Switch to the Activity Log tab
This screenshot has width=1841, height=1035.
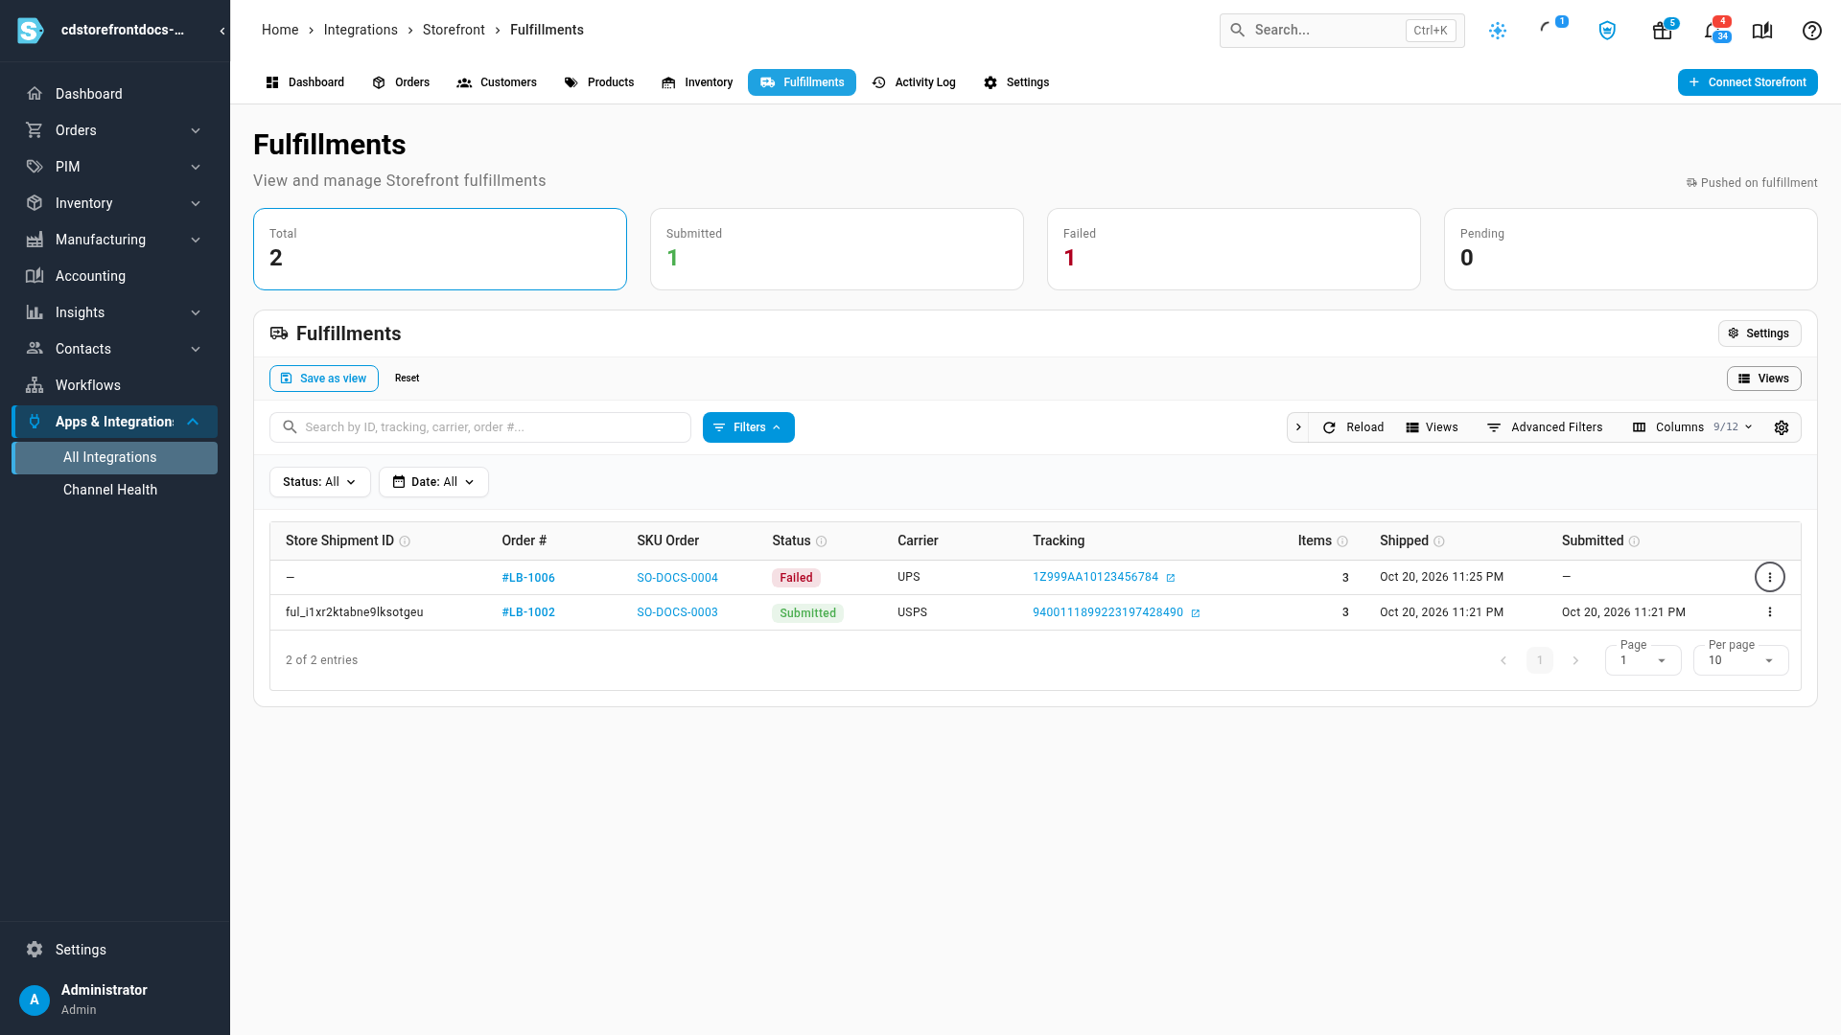click(914, 82)
